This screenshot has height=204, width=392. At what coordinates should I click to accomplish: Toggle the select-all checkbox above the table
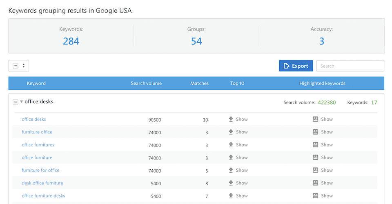tap(16, 66)
